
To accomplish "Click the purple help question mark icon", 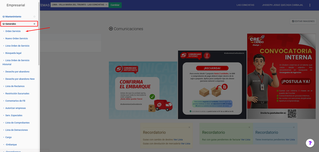I will click(310, 143).
